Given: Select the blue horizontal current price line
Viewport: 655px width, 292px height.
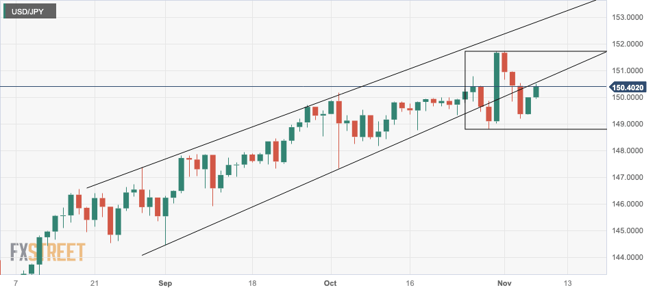Looking at the screenshot, I should point(206,87).
